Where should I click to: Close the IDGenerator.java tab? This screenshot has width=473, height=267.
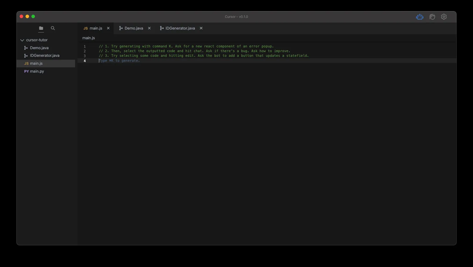pos(201,28)
